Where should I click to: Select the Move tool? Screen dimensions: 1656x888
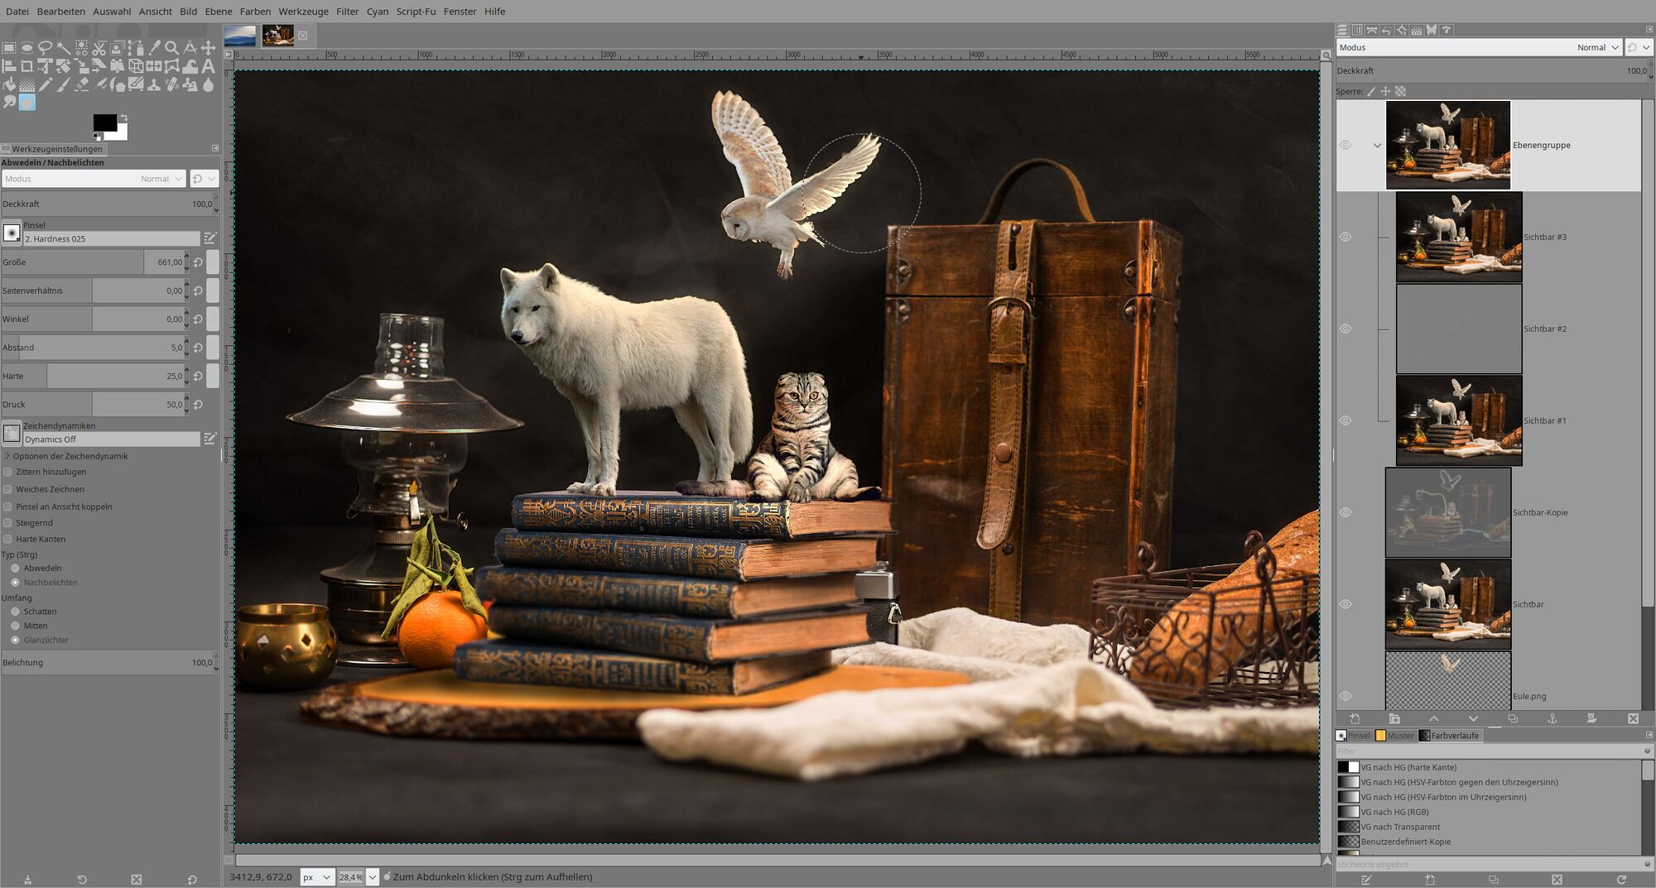pyautogui.click(x=209, y=47)
